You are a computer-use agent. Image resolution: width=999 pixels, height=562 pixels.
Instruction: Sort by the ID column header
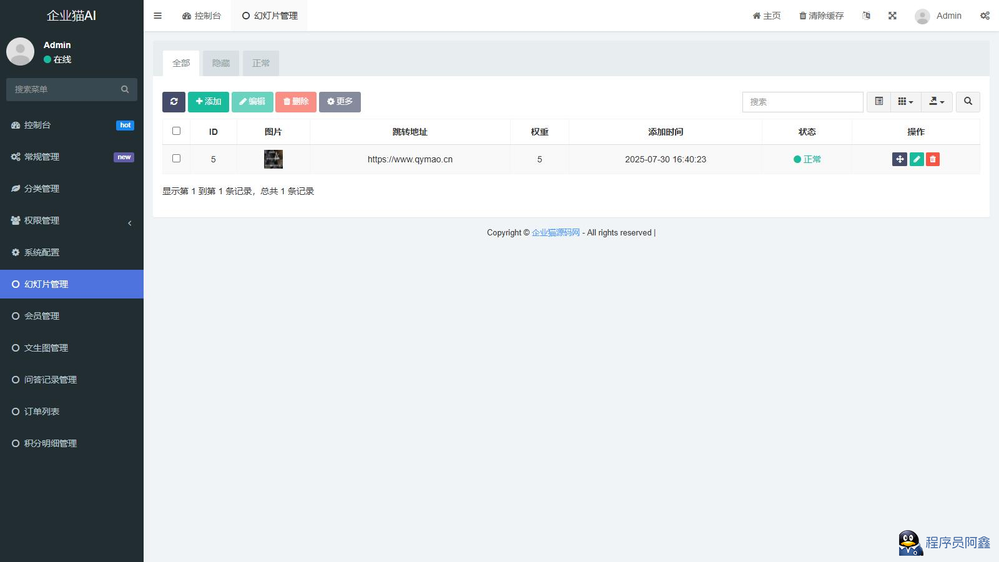tap(213, 132)
